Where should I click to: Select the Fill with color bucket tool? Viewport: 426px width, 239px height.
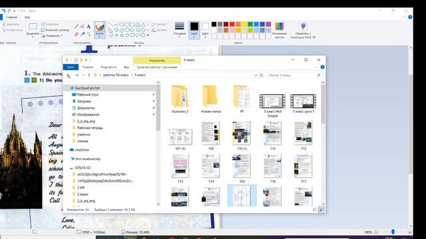tap(83, 27)
